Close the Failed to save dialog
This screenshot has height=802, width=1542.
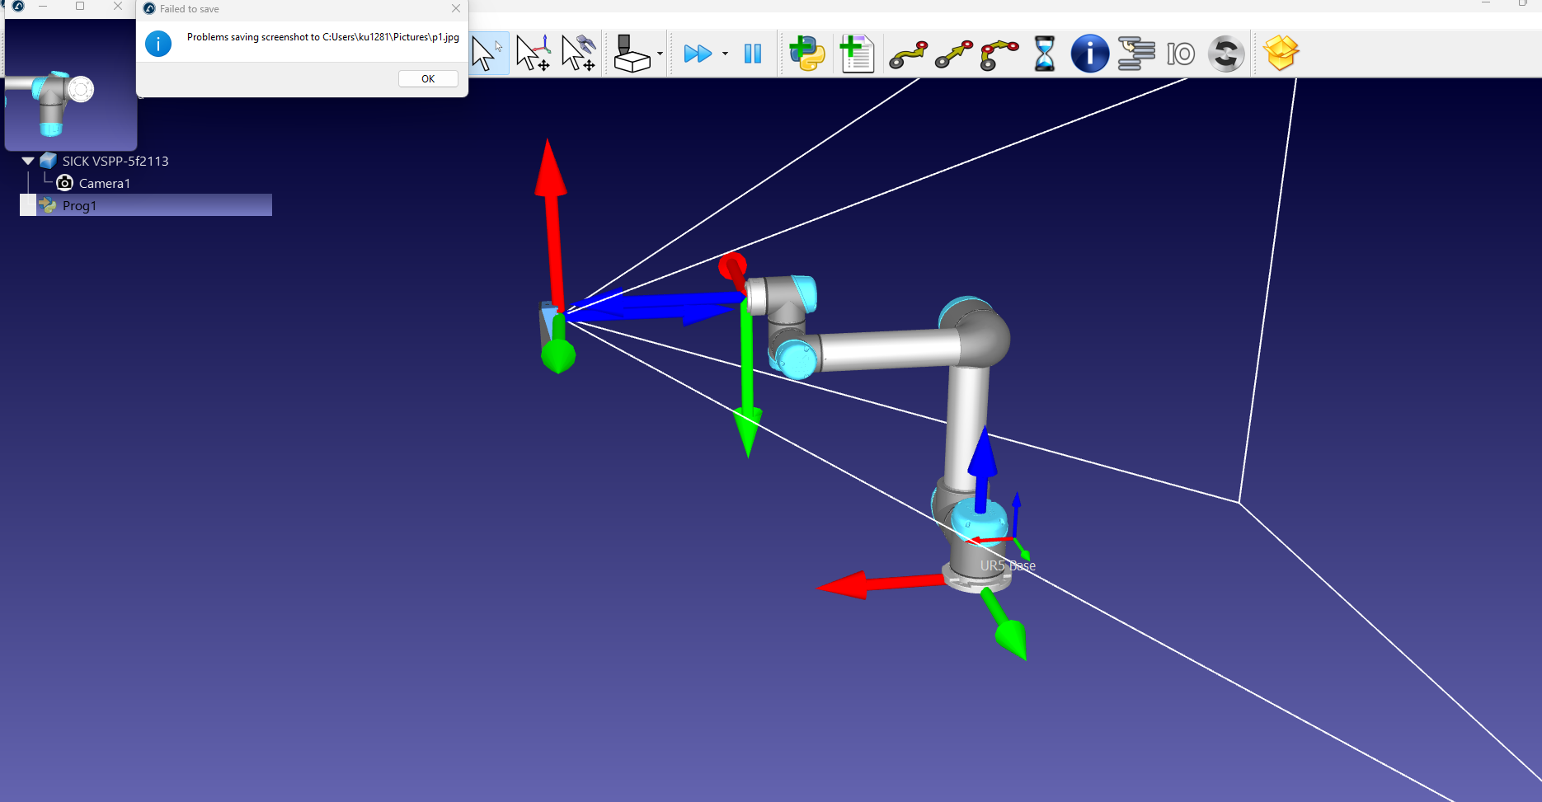pos(456,9)
